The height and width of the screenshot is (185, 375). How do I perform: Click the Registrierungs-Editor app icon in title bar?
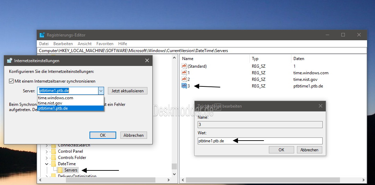(42, 35)
